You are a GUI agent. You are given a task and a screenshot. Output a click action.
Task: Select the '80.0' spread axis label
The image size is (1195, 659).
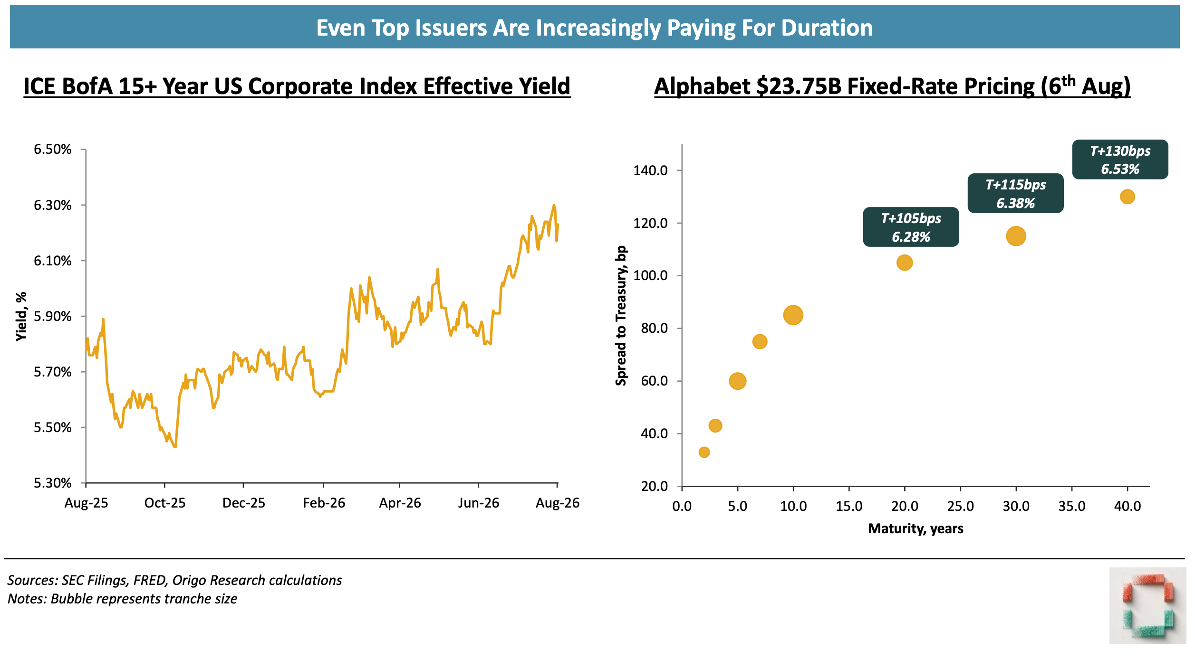(x=654, y=329)
